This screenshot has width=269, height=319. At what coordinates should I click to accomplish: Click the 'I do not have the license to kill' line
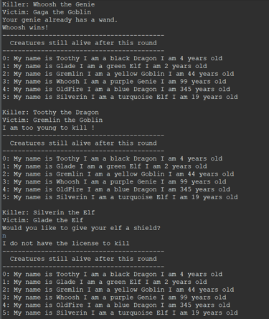tap(66, 243)
